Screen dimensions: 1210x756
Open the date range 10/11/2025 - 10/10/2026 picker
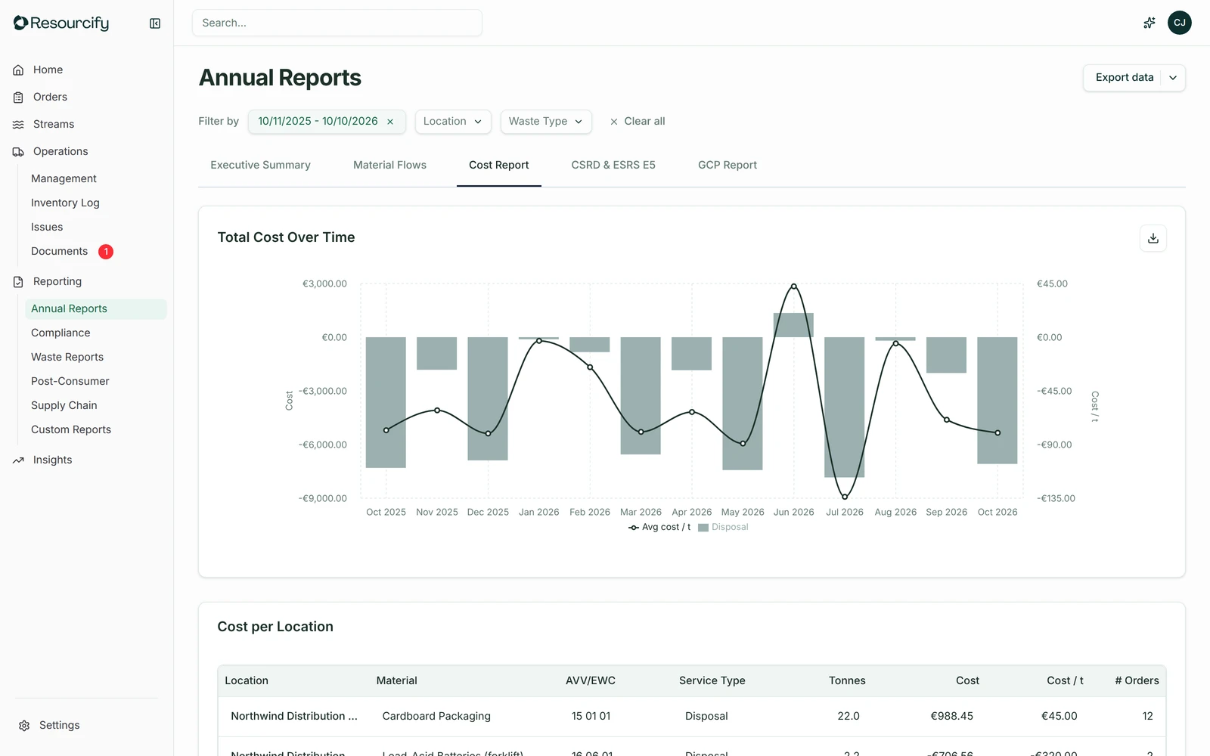(318, 121)
